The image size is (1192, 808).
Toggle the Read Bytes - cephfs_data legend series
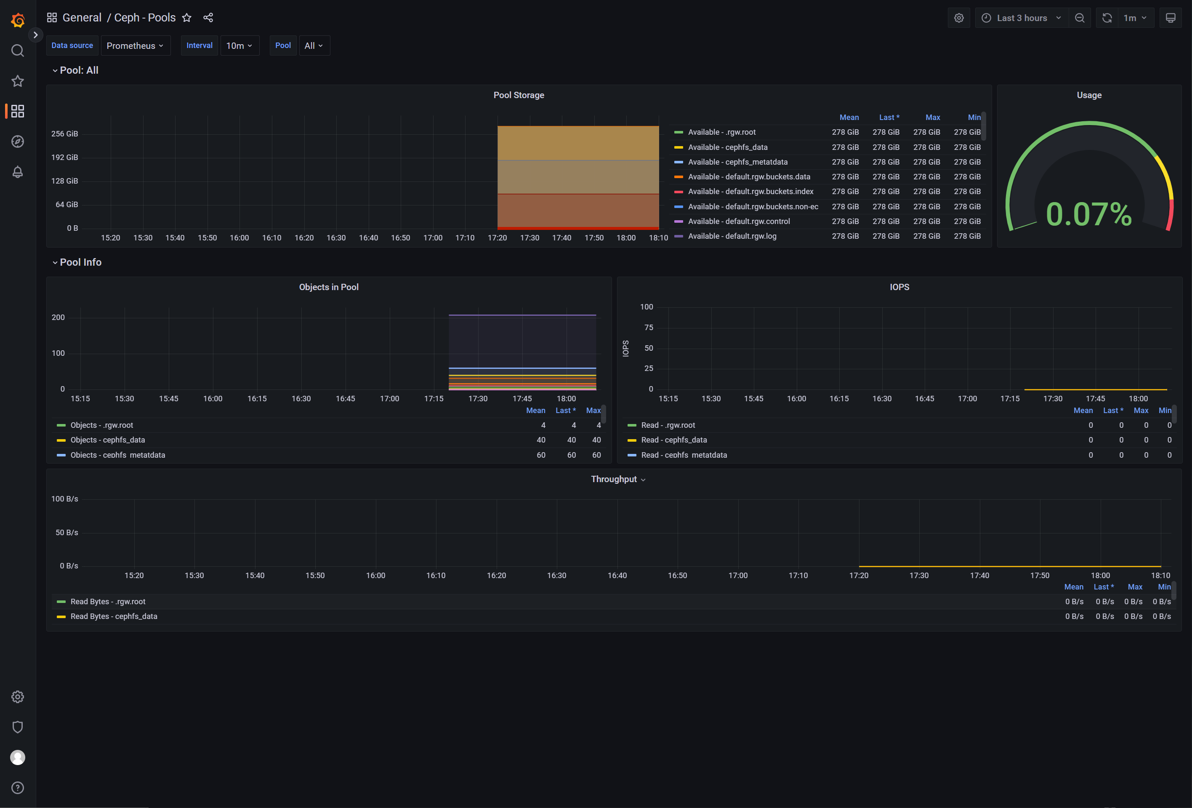[114, 617]
